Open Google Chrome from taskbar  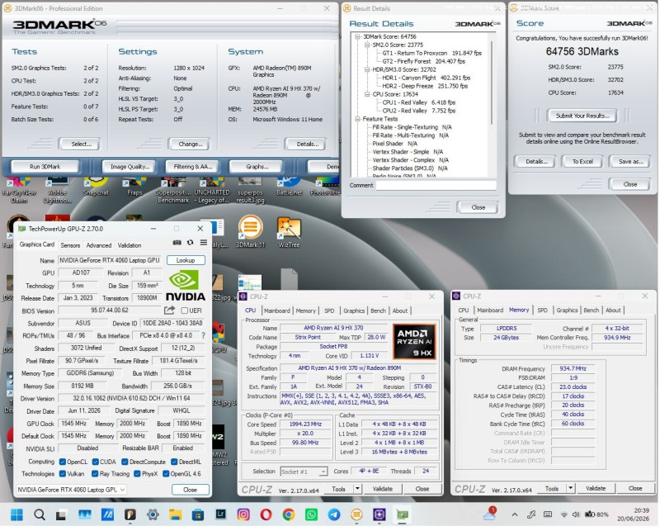point(289,516)
